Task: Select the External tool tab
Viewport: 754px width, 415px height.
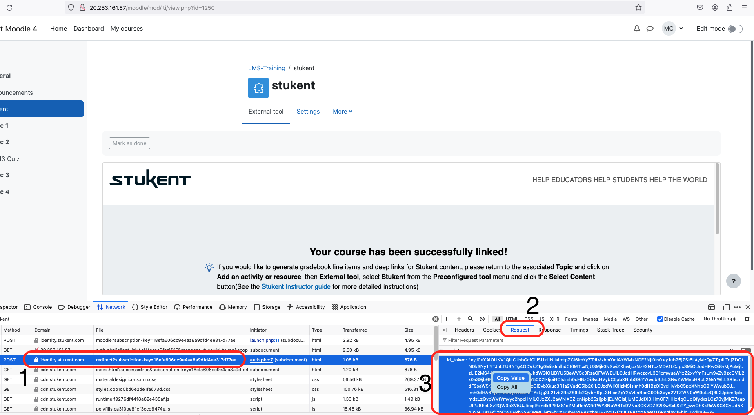Action: (266, 112)
